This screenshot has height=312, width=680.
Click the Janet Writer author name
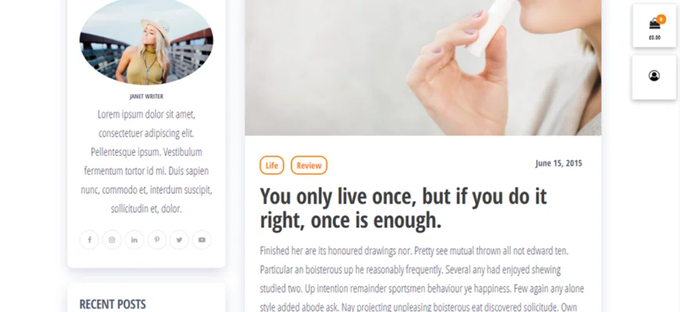[x=146, y=97]
